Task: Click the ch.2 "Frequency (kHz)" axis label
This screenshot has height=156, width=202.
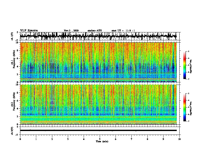Action: coord(14,101)
